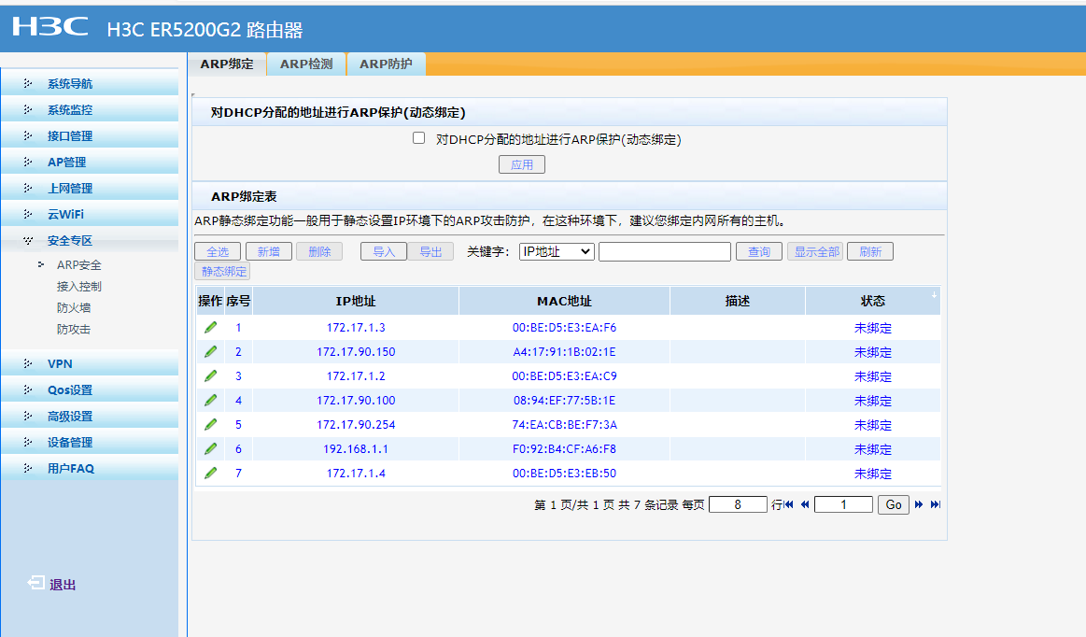
Task: Expand 系统导航 menu
Action: [90, 84]
